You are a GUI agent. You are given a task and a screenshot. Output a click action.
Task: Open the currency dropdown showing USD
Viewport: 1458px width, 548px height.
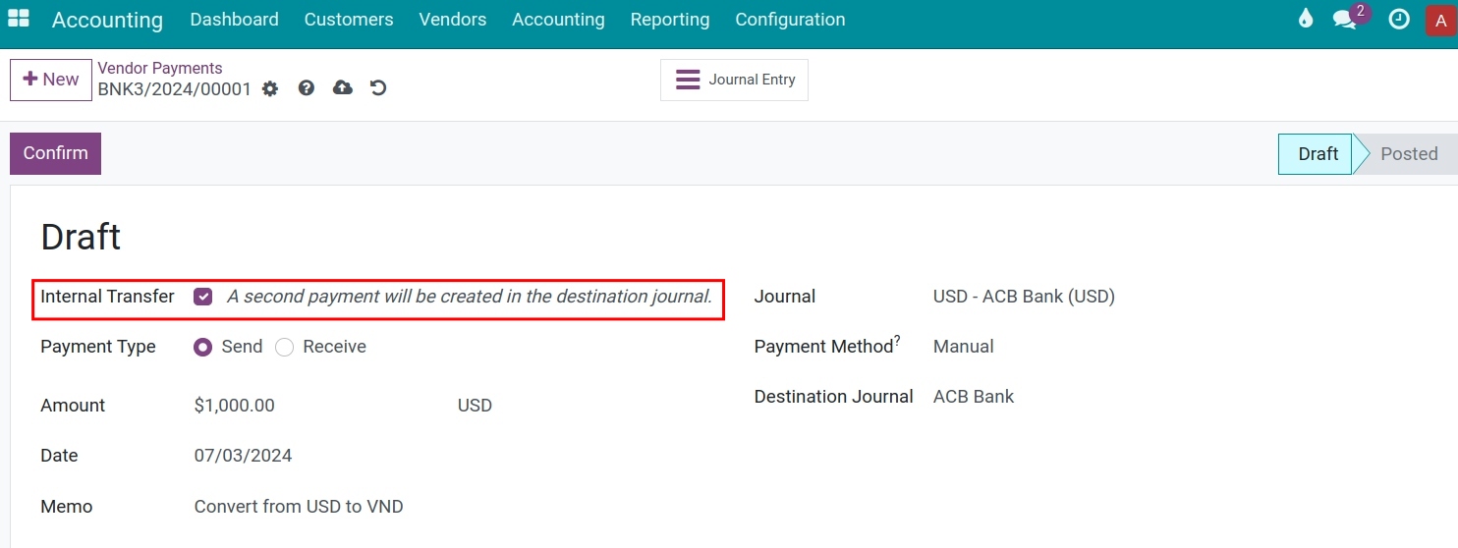tap(475, 406)
